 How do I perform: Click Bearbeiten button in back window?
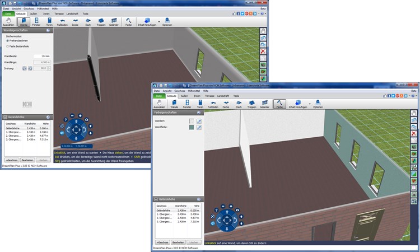pos(27,160)
